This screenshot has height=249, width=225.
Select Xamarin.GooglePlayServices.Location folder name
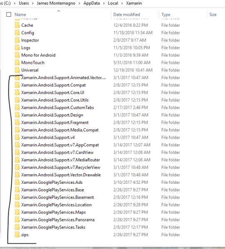(57, 205)
